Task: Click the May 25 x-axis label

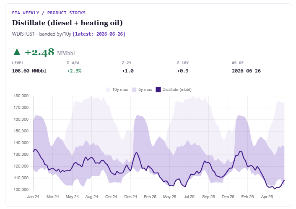Action: (169, 197)
